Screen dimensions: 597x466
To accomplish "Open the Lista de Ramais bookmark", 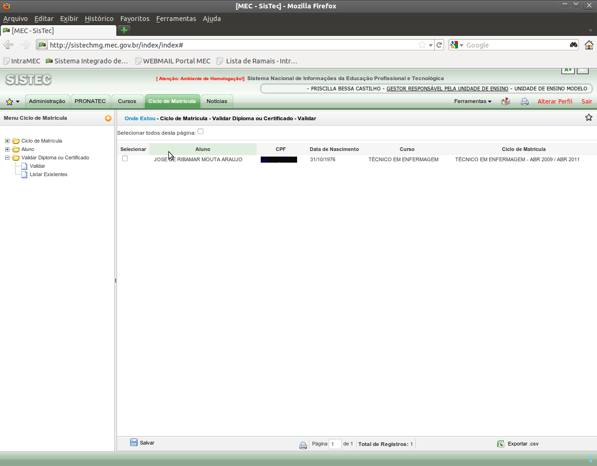I will (x=257, y=61).
